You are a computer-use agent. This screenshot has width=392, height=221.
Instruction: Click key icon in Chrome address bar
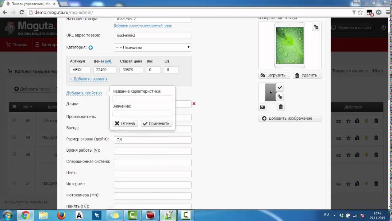coord(354,12)
